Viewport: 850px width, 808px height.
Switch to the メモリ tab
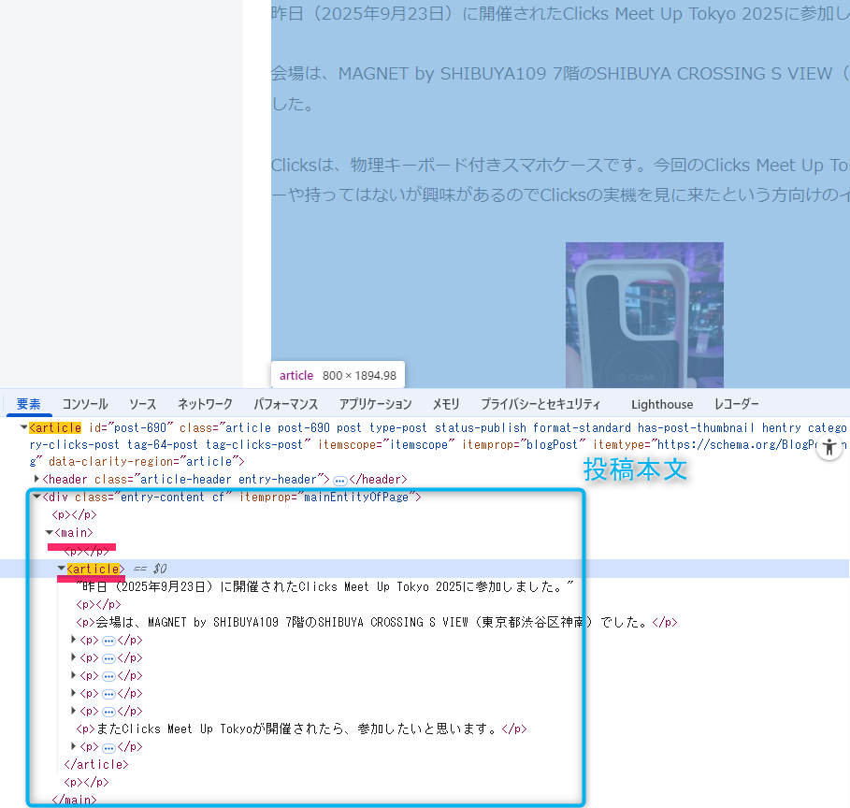coord(446,404)
